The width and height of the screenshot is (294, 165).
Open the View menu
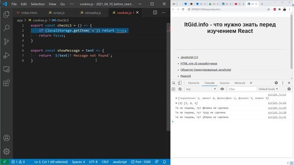(52, 4)
